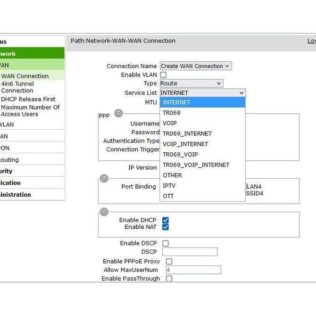Check the Enable PassThrough box
The image size is (316, 316).
(x=169, y=279)
